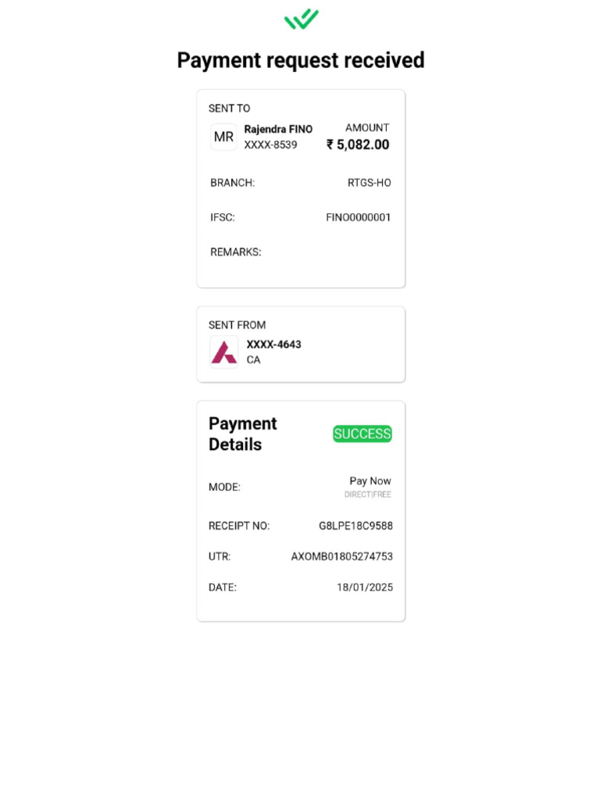Click the green SUCCESS status badge
The width and height of the screenshot is (600, 800).
coord(362,434)
